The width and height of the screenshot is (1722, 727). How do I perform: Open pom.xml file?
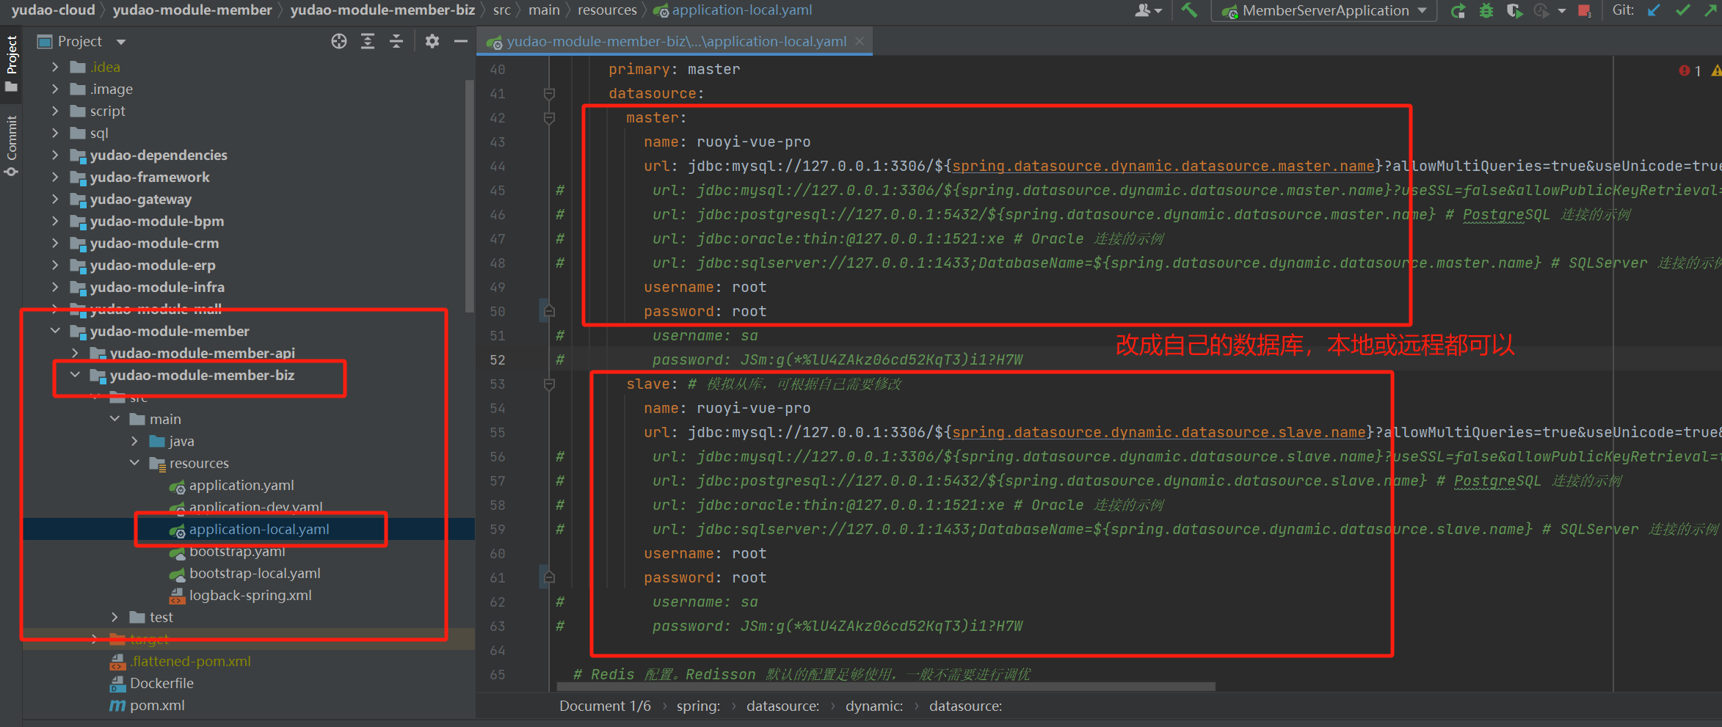click(157, 705)
